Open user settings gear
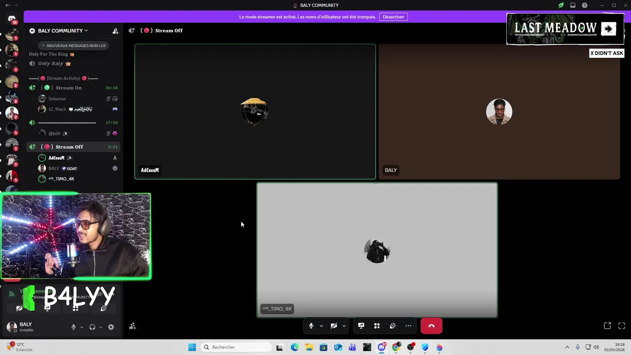The image size is (631, 355). [111, 327]
